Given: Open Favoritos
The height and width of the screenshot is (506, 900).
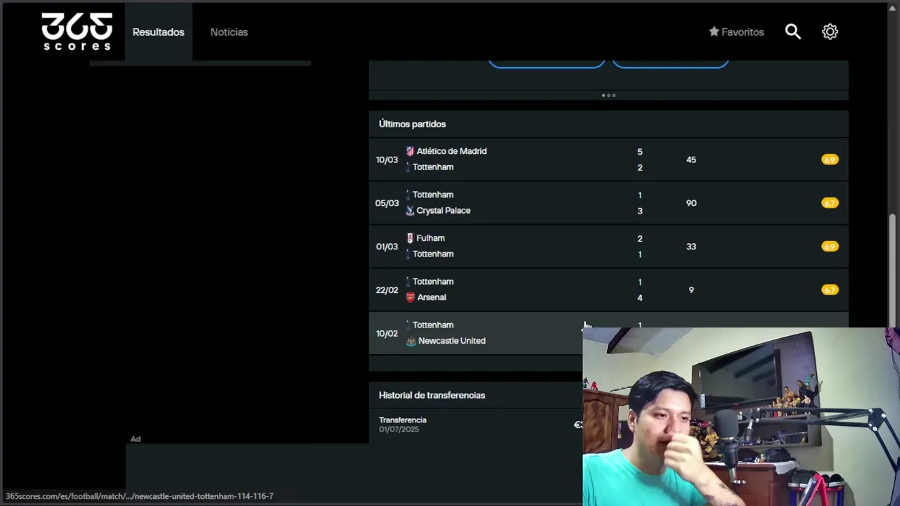Looking at the screenshot, I should click(736, 32).
